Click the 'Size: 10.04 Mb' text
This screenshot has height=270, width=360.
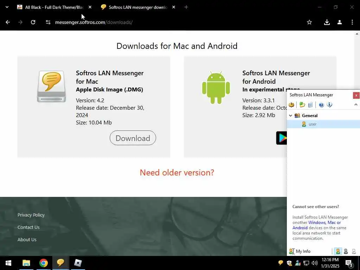[94, 122]
